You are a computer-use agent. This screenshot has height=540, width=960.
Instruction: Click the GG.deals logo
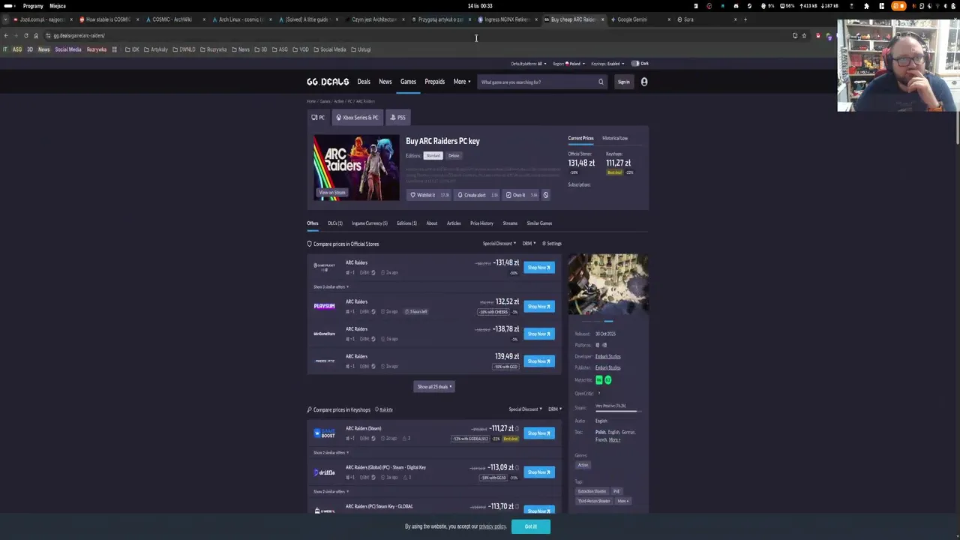[328, 82]
